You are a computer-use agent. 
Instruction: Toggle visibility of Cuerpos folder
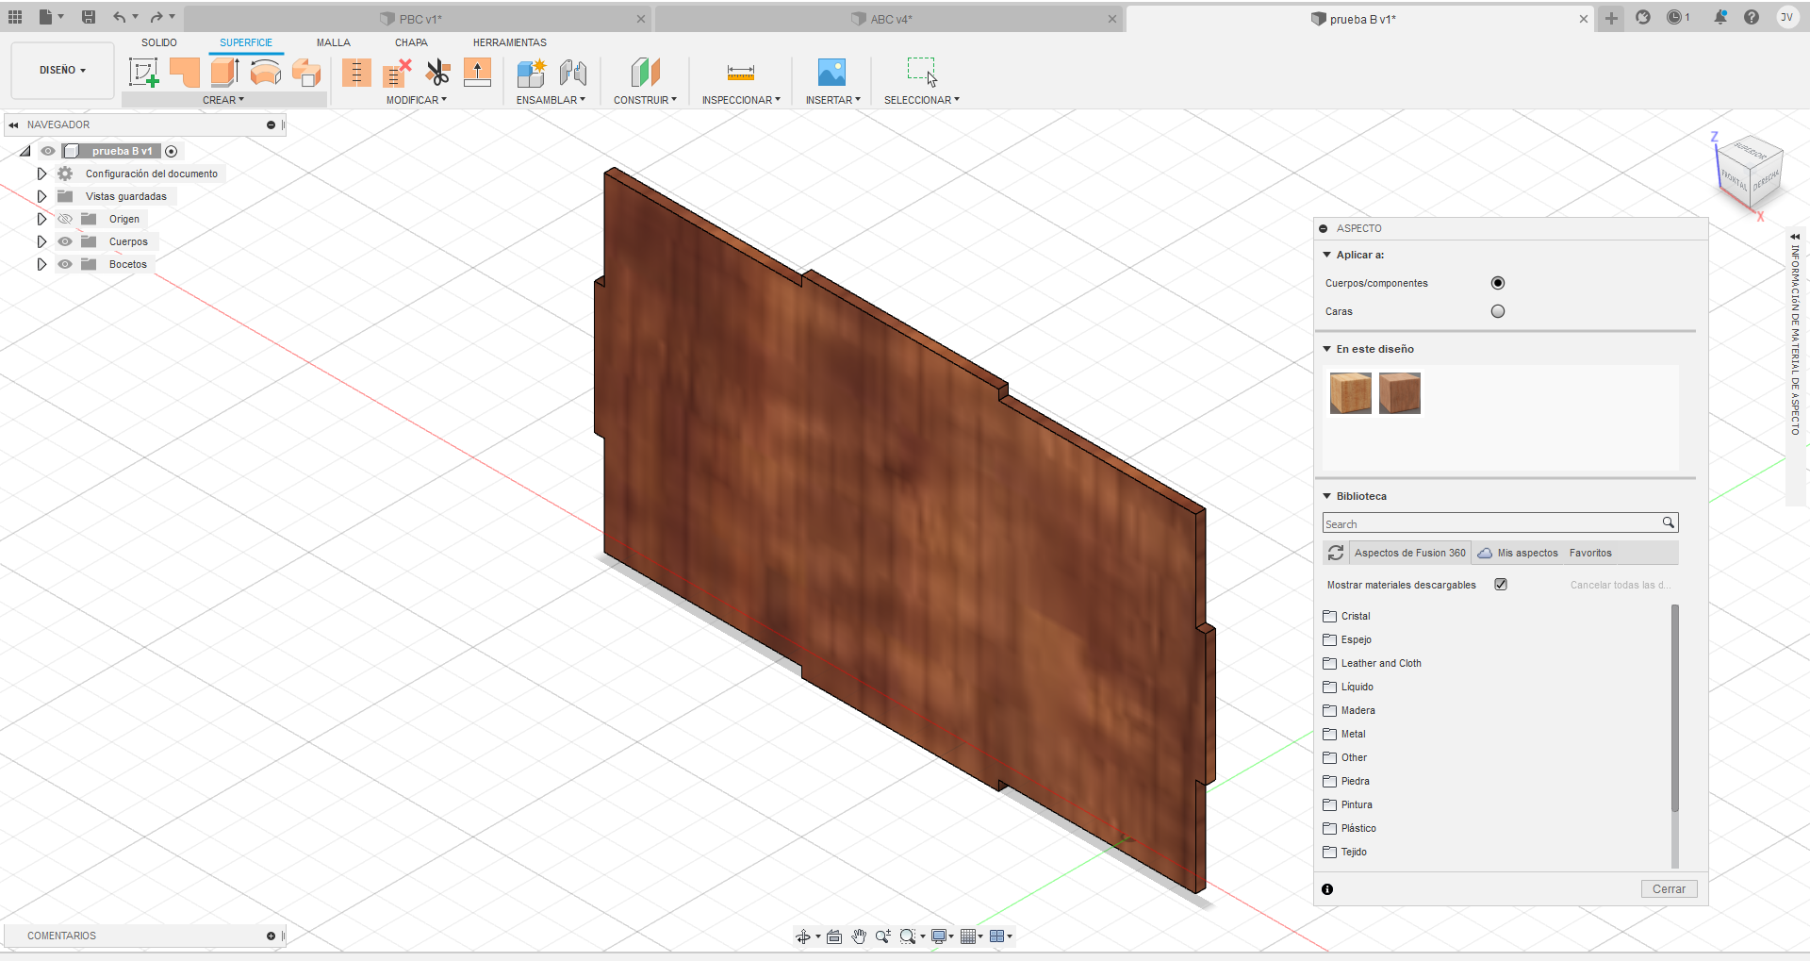pyautogui.click(x=65, y=241)
